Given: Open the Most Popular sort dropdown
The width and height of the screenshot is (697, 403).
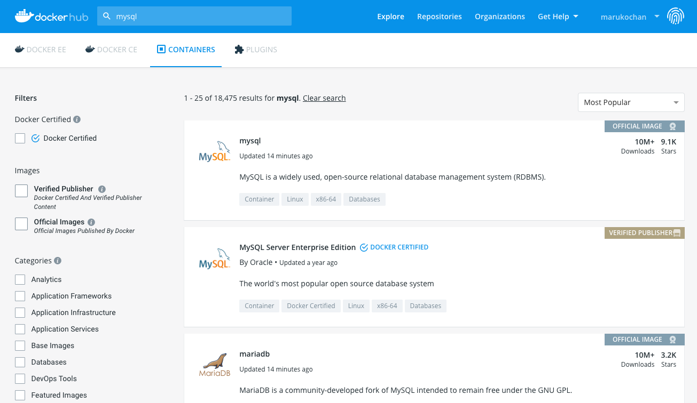Looking at the screenshot, I should pos(631,102).
